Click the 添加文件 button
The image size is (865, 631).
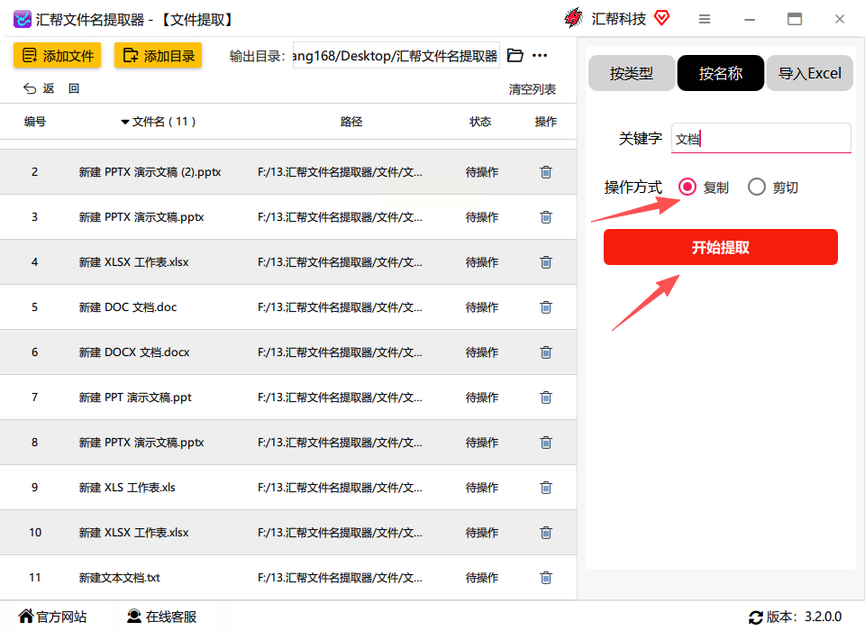pos(58,56)
